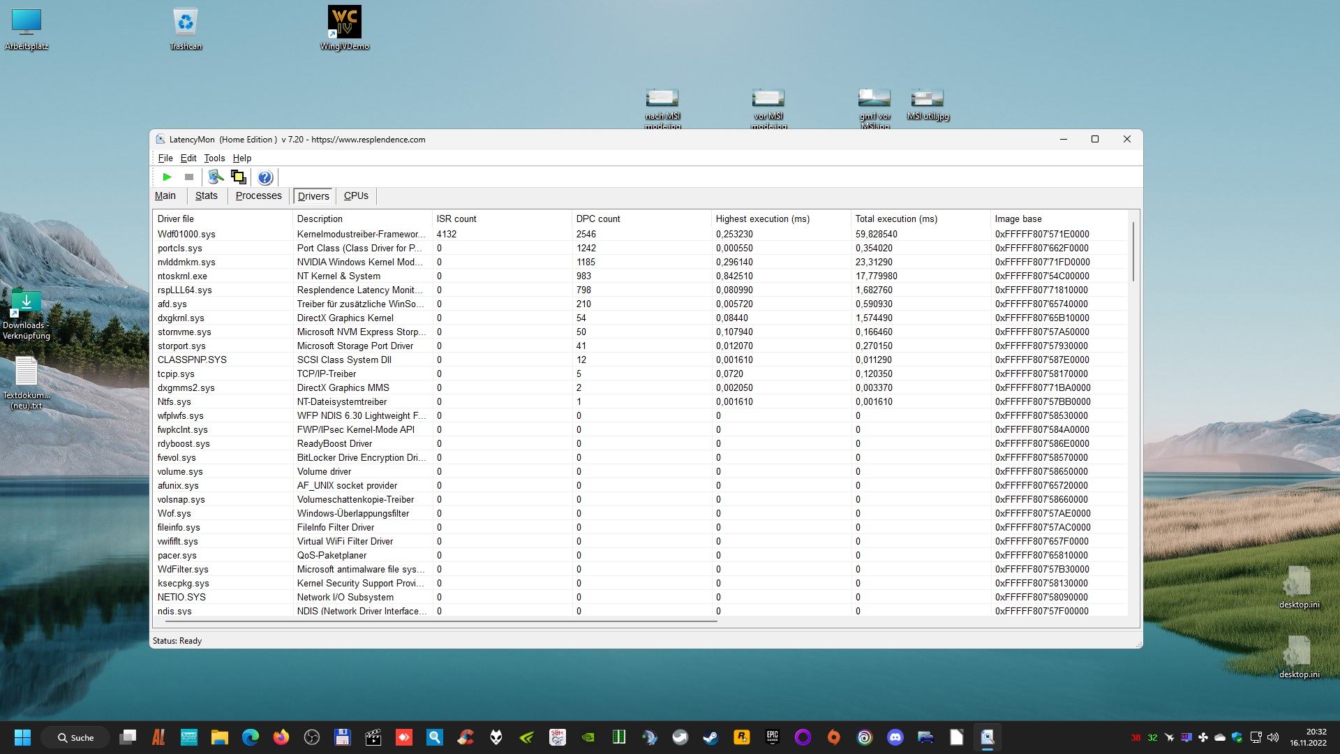Click the Status: Ready status bar text

(177, 641)
